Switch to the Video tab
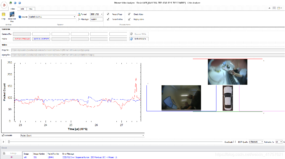This screenshot has height=159, width=285. (x=13, y=9)
